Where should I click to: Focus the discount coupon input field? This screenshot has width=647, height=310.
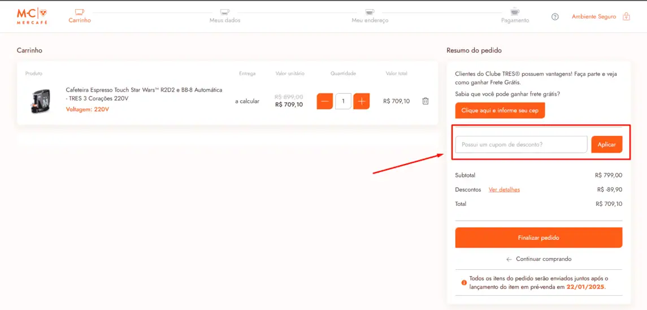coord(521,145)
